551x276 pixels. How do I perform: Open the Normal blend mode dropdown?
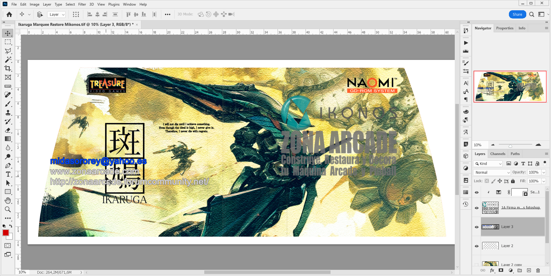pos(492,172)
